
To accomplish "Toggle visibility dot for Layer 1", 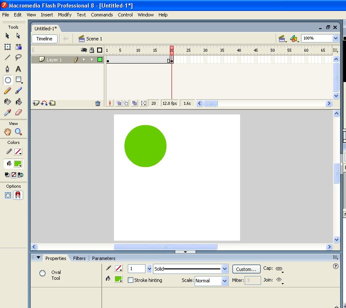I will point(84,60).
